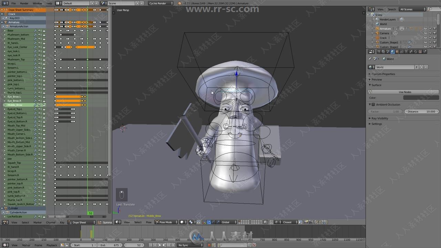
Task: Hide Crack object using its eye icon
Action: [x=425, y=38]
